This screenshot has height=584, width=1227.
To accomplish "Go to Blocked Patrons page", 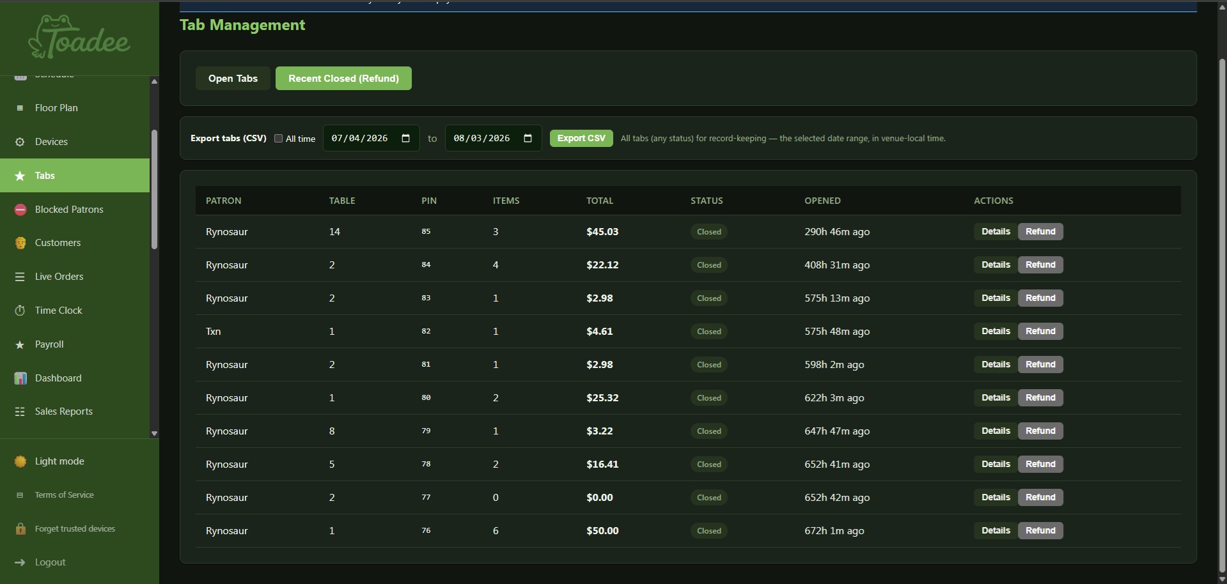I will 75,210.
